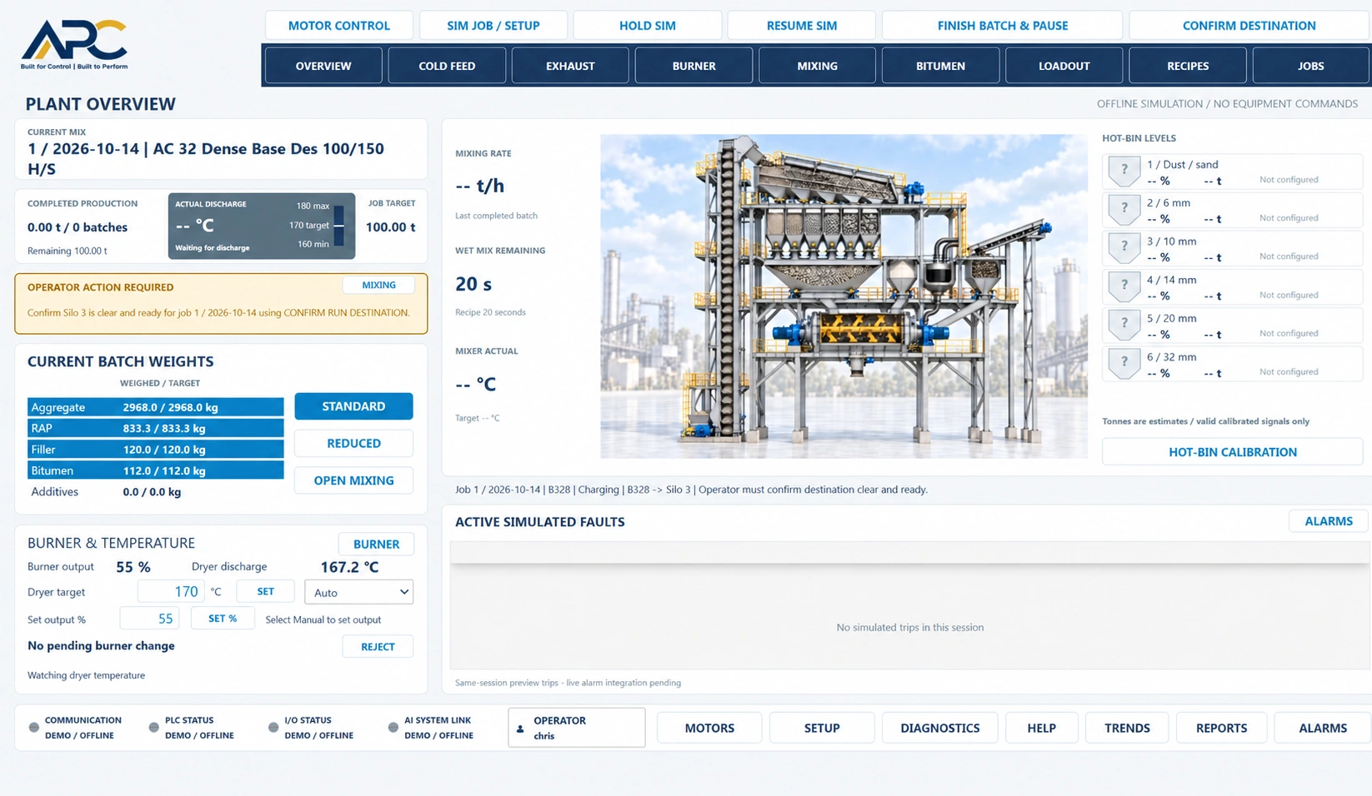The width and height of the screenshot is (1372, 796).
Task: Open ALARMS from simulated faults panel
Action: tap(1329, 521)
